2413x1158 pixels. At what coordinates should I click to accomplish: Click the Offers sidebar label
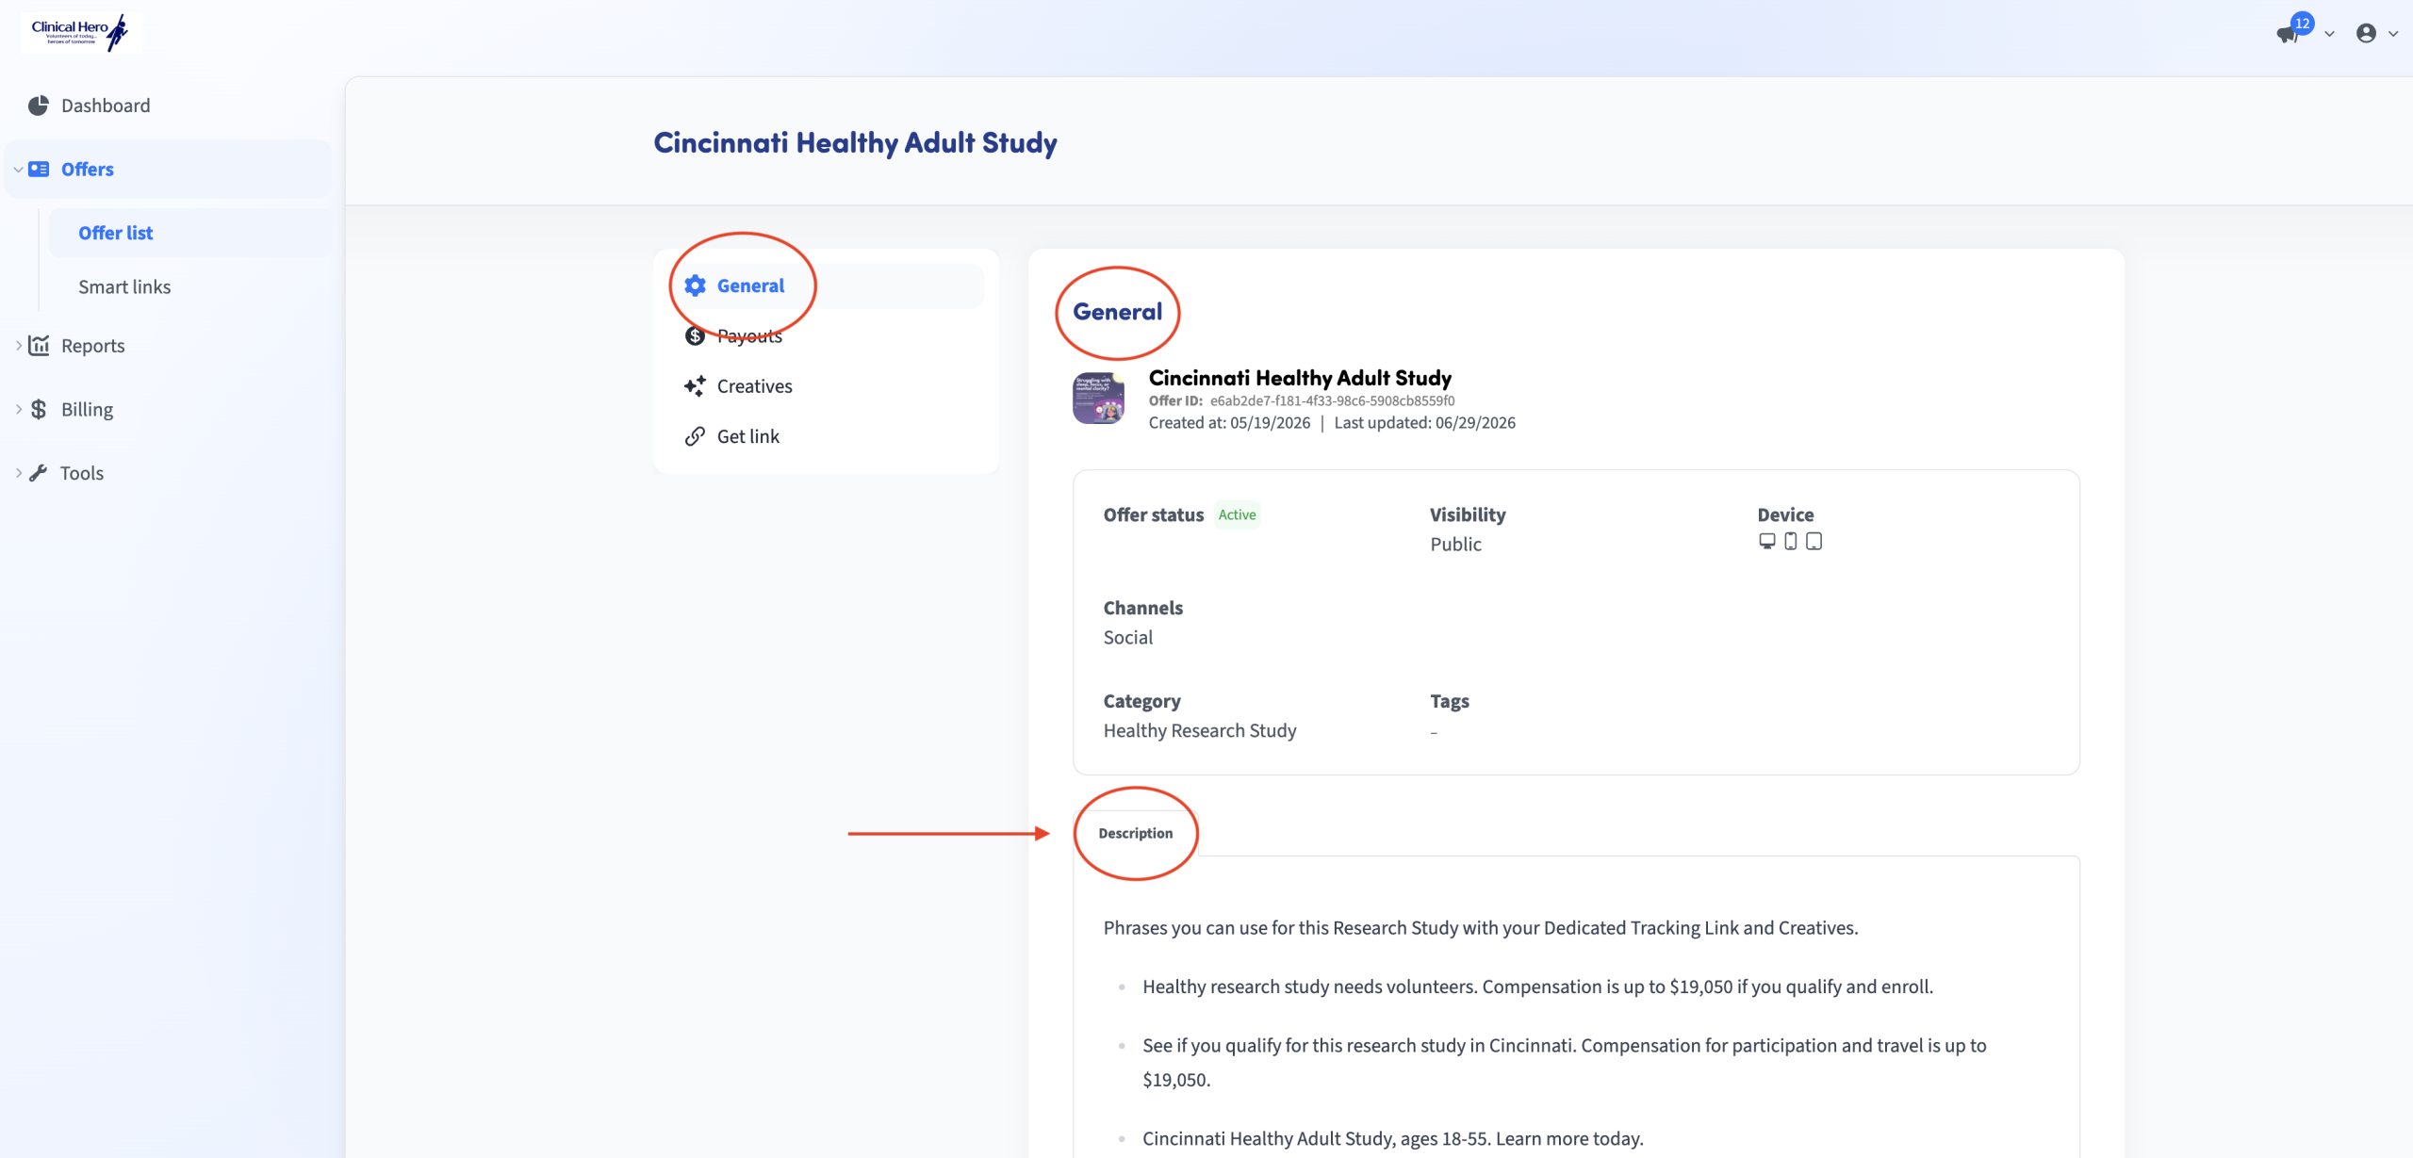tap(88, 170)
